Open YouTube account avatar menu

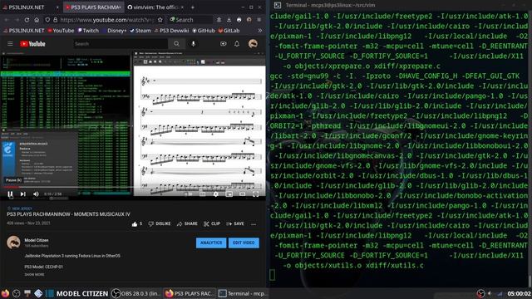click(253, 43)
